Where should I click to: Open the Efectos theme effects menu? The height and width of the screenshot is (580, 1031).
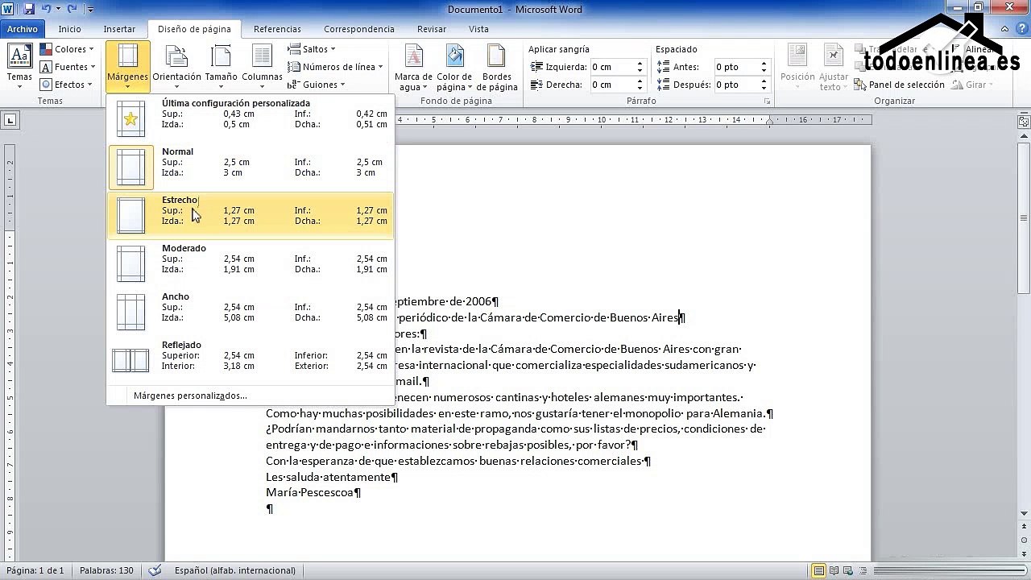click(x=68, y=85)
